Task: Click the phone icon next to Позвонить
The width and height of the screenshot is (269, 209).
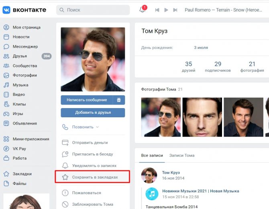Action: pyautogui.click(x=65, y=127)
